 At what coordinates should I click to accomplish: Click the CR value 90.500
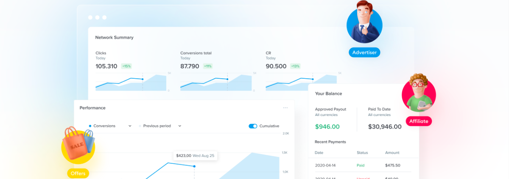(x=276, y=66)
